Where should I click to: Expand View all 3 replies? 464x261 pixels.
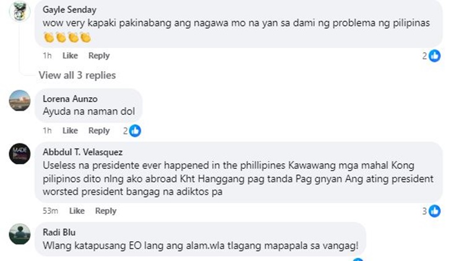click(77, 75)
